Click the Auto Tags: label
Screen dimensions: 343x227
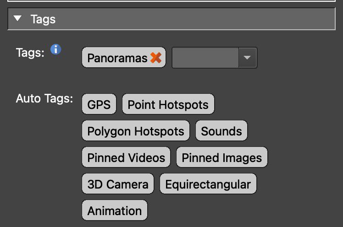tap(44, 98)
